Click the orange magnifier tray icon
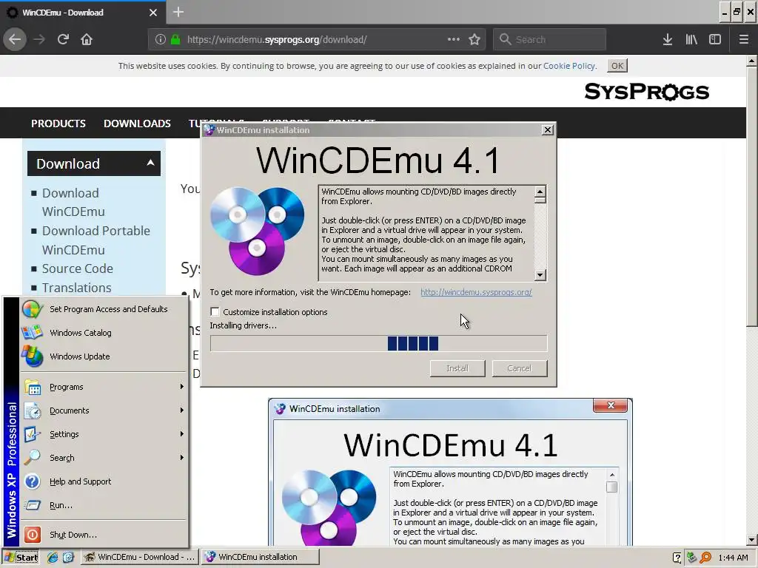 pyautogui.click(x=705, y=558)
